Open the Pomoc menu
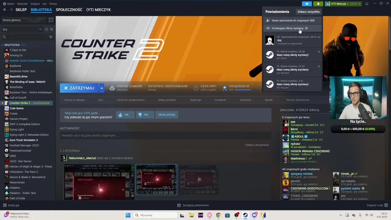This screenshot has width=391, height=220. coord(53,4)
